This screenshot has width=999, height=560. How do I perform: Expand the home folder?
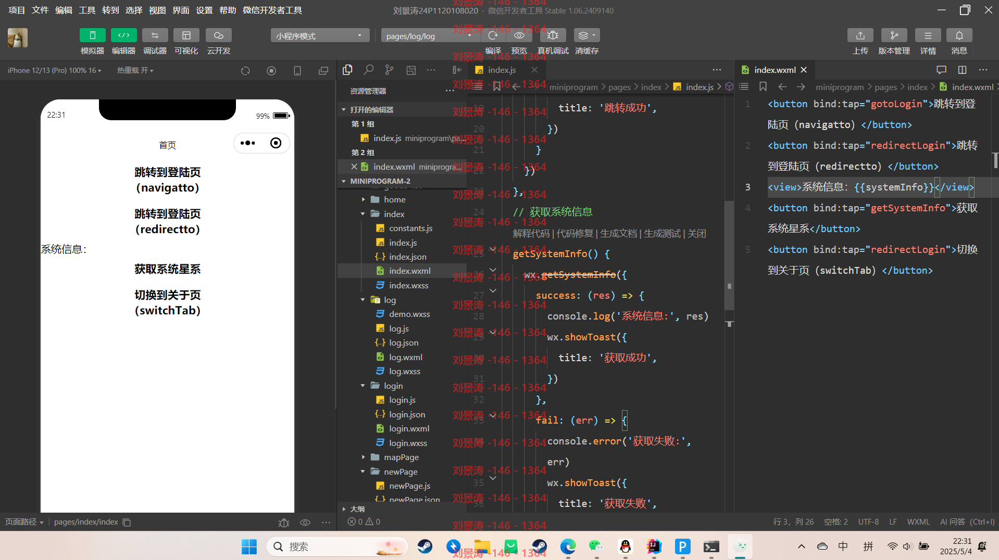coord(394,199)
